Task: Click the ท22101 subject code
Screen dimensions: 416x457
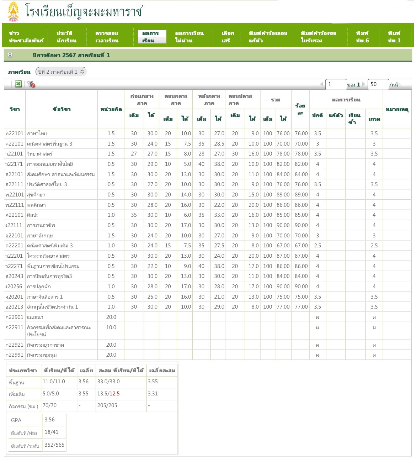Action: pos(15,133)
